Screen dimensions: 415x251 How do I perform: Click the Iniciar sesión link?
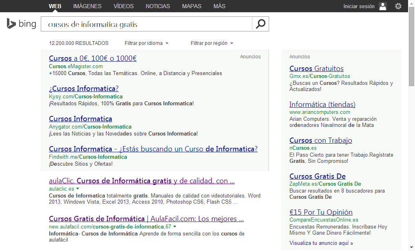pyautogui.click(x=359, y=7)
